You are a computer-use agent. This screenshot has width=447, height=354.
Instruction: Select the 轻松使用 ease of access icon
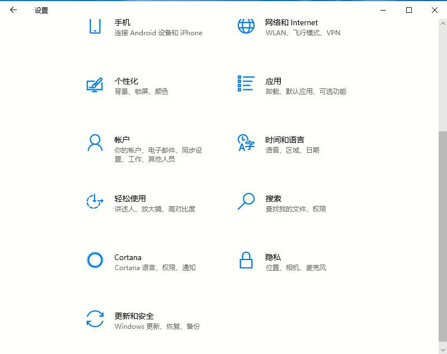[95, 201]
